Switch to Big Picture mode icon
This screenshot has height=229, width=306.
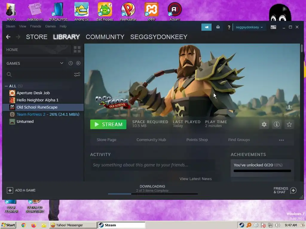(x=273, y=27)
